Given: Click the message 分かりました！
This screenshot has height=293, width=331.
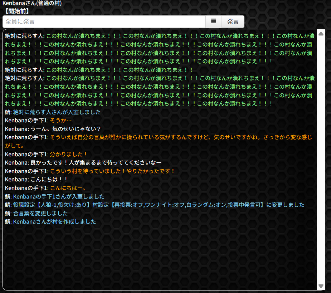Looking at the screenshot, I should click(x=69, y=154).
